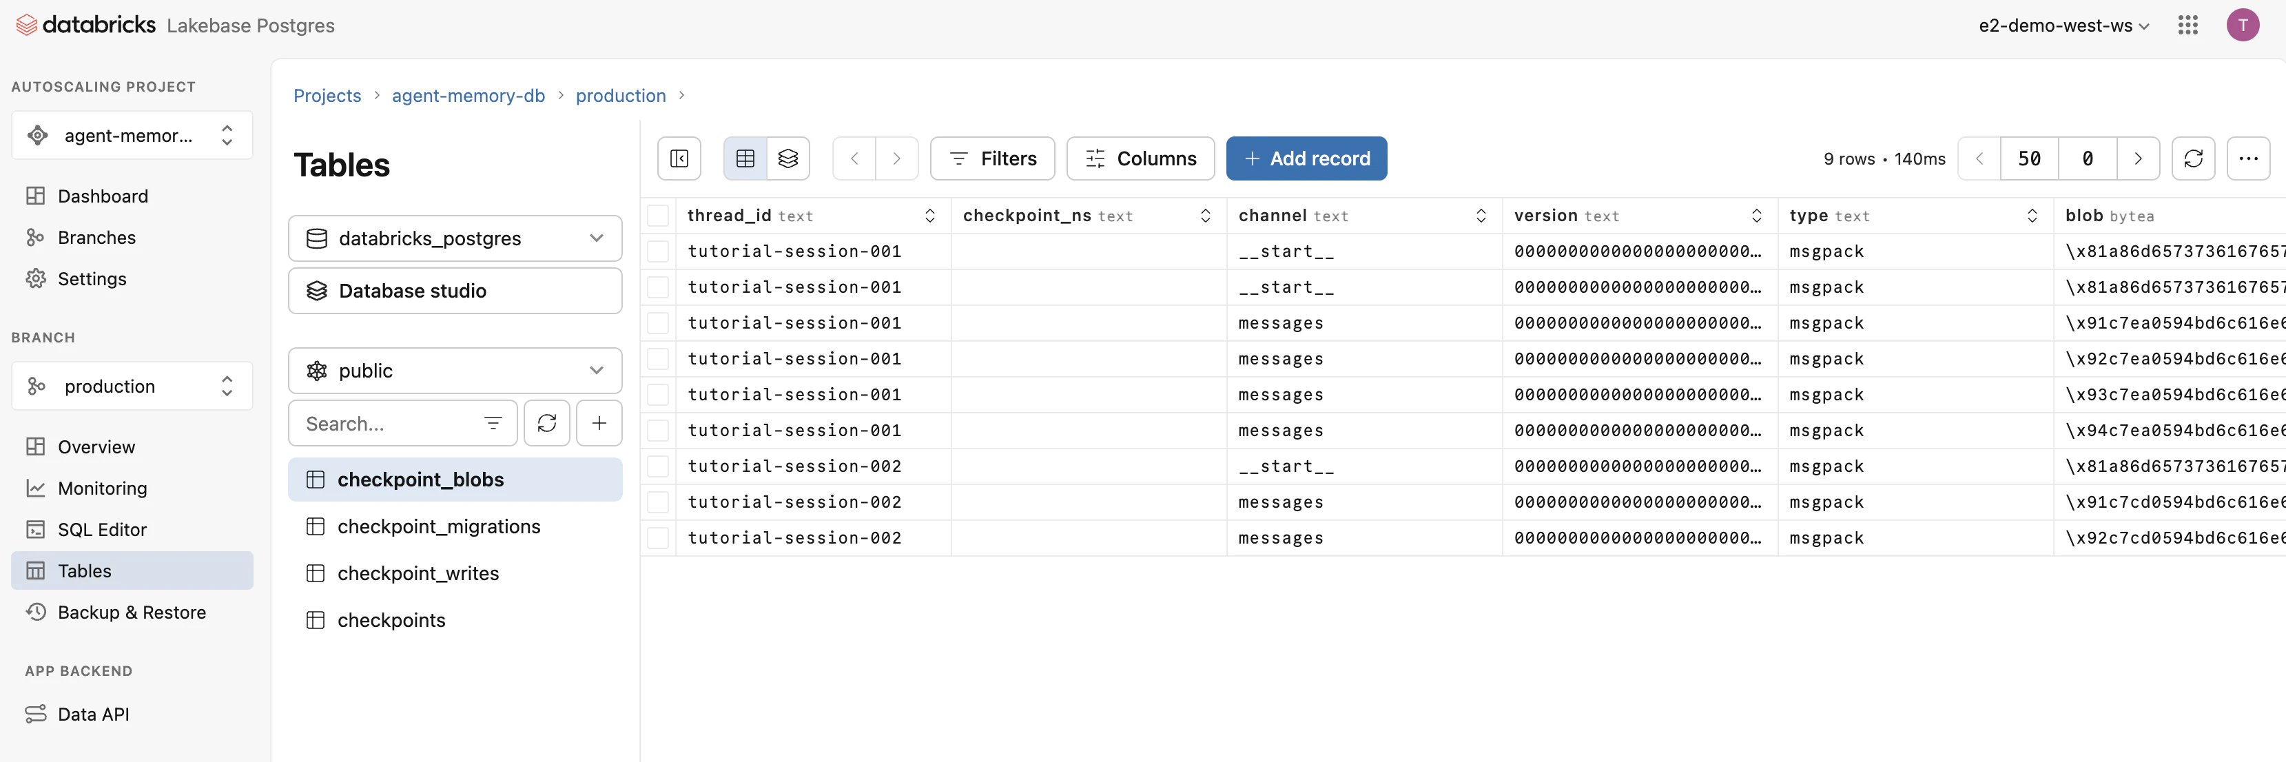Select the checkpoint_writes table
Screen dimensions: 2286x762
point(455,573)
